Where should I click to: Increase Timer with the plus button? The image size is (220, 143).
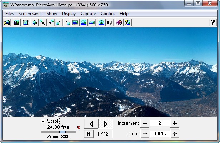point(175,134)
